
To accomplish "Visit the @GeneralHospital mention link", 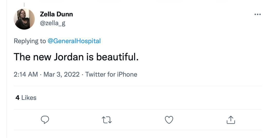I will click(x=74, y=41).
